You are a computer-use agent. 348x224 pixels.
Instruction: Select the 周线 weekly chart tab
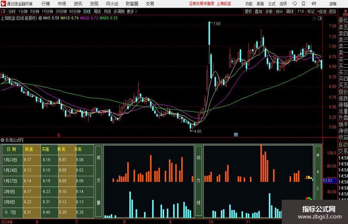(x=97, y=11)
